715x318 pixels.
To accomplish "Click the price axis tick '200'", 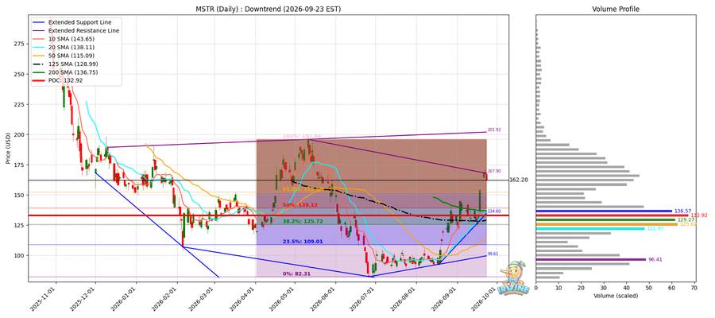I will coord(21,134).
